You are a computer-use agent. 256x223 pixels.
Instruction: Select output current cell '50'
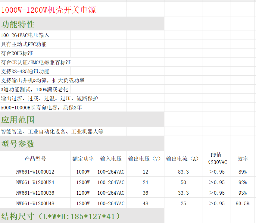[183, 182]
